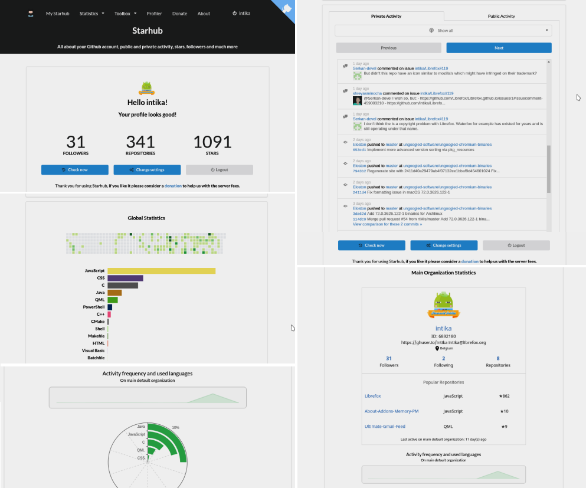Viewport: 586px width, 488px height.
Task: Expand the Show all activity filter
Action: [443, 31]
